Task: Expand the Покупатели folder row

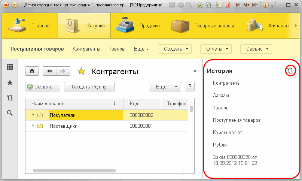Action: [x=33, y=115]
